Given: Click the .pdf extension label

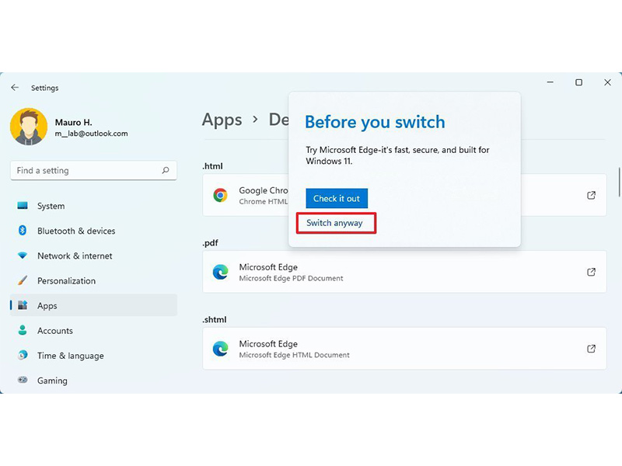Looking at the screenshot, I should (x=210, y=242).
